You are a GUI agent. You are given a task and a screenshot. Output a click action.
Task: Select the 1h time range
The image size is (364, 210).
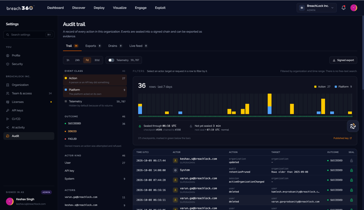[x=68, y=60]
